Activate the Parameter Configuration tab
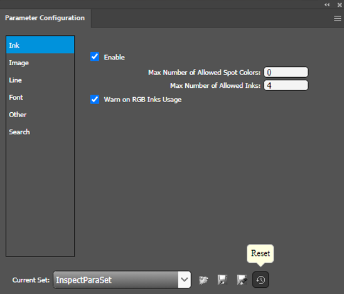Screen dimensions: 344x294 point(45,18)
